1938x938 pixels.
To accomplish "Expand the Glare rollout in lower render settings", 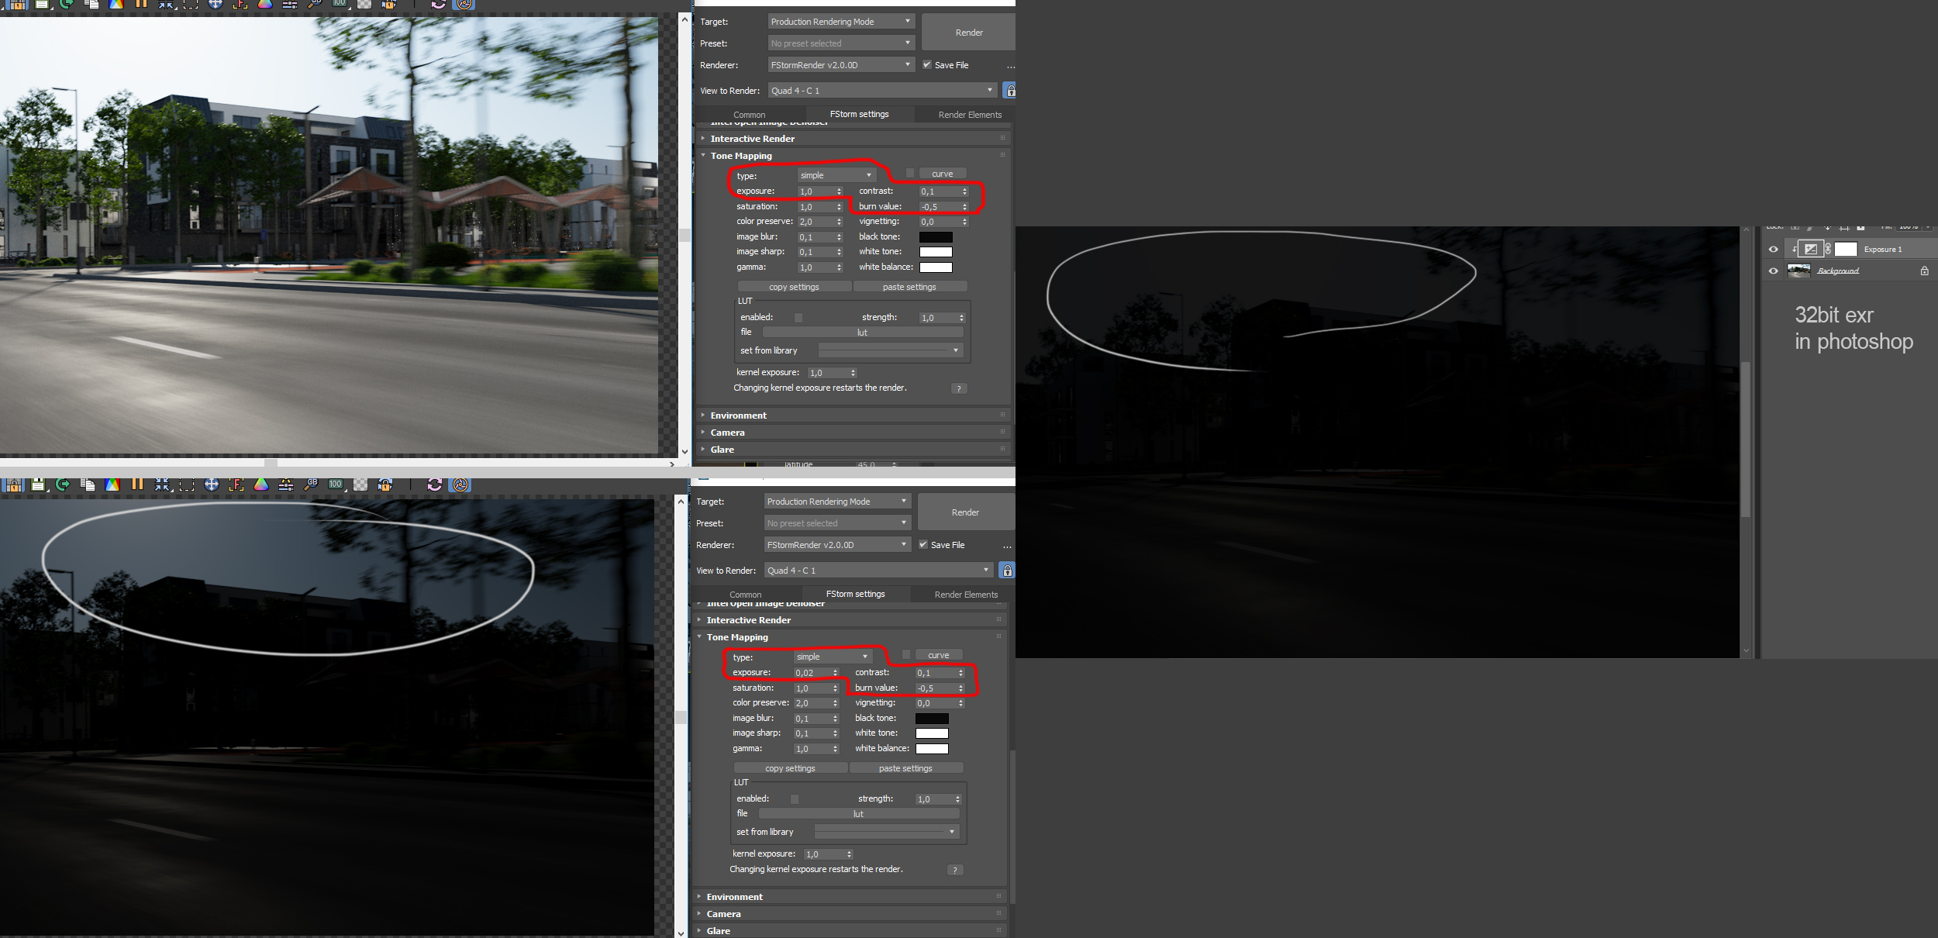I will click(719, 930).
